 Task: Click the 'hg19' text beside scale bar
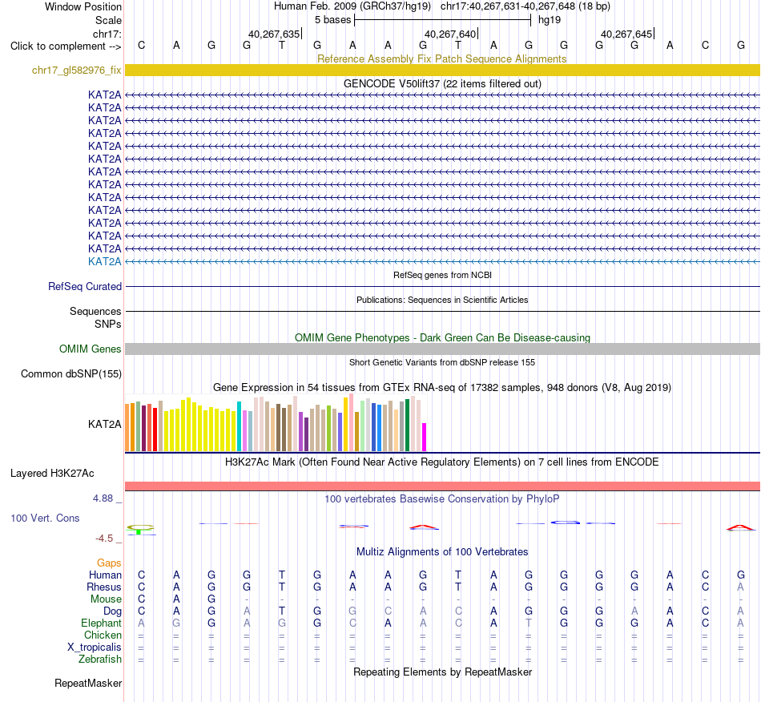[x=550, y=20]
